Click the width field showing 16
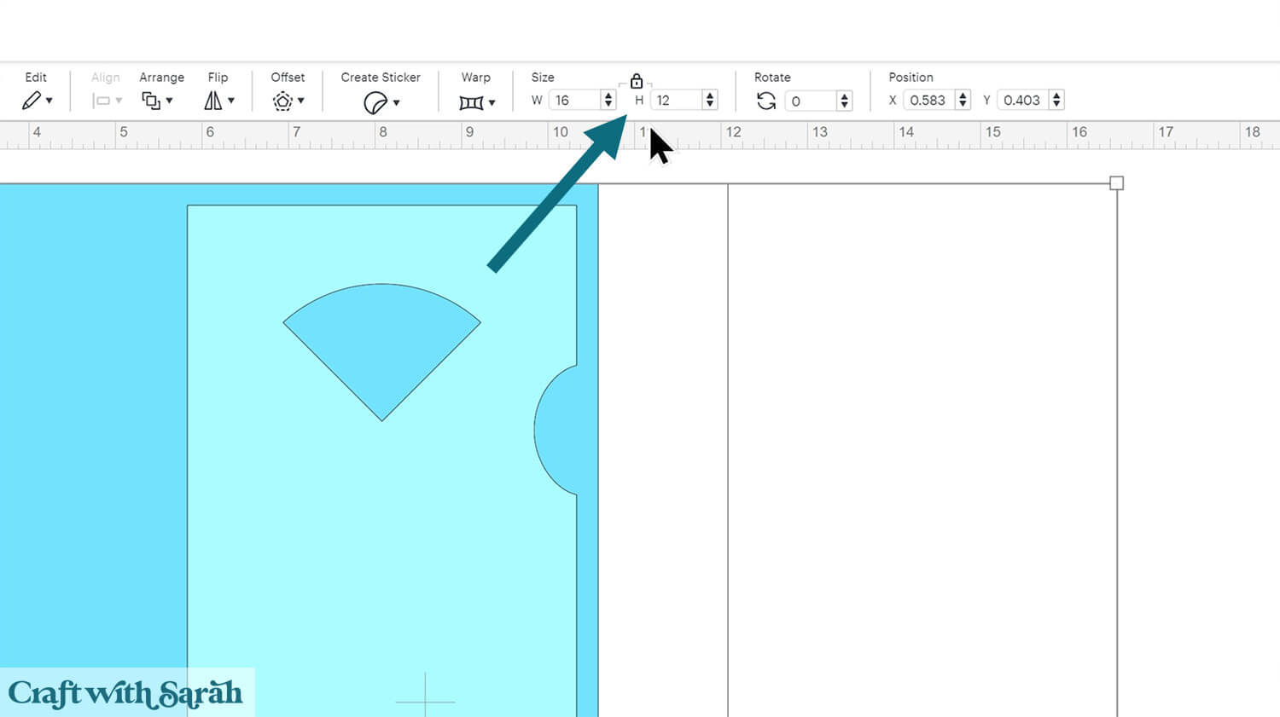The image size is (1280, 717). pyautogui.click(x=575, y=100)
